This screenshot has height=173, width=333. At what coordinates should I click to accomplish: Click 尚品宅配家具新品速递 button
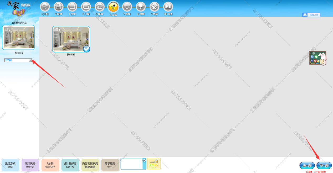[x=90, y=165]
